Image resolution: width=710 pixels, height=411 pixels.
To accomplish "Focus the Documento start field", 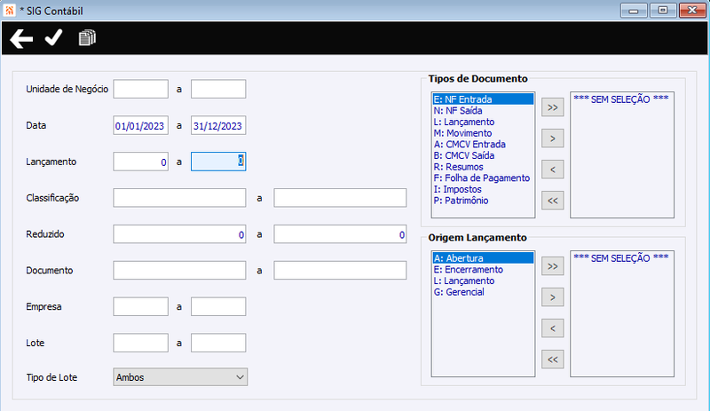I will 180,271.
